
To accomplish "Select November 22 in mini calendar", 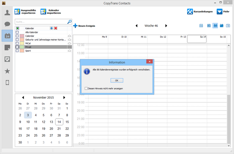I will tap(67, 129).
